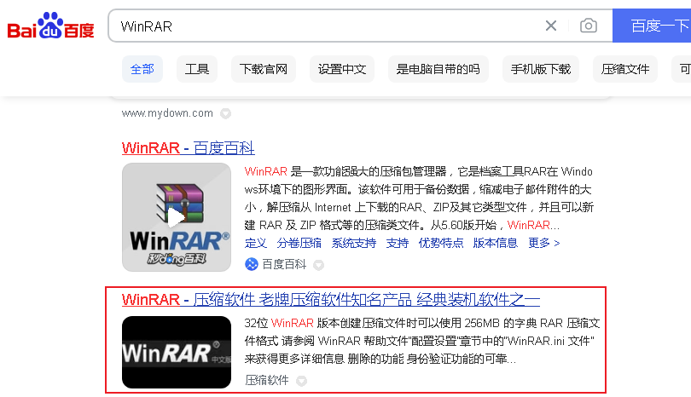Show more sections via 更多 >
691x397 pixels.
click(x=543, y=243)
